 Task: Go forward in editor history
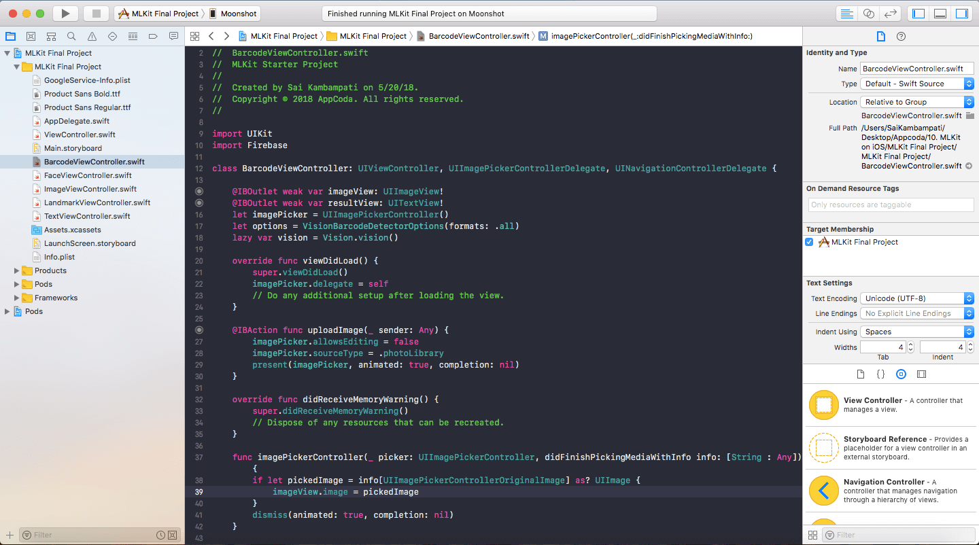click(x=227, y=36)
